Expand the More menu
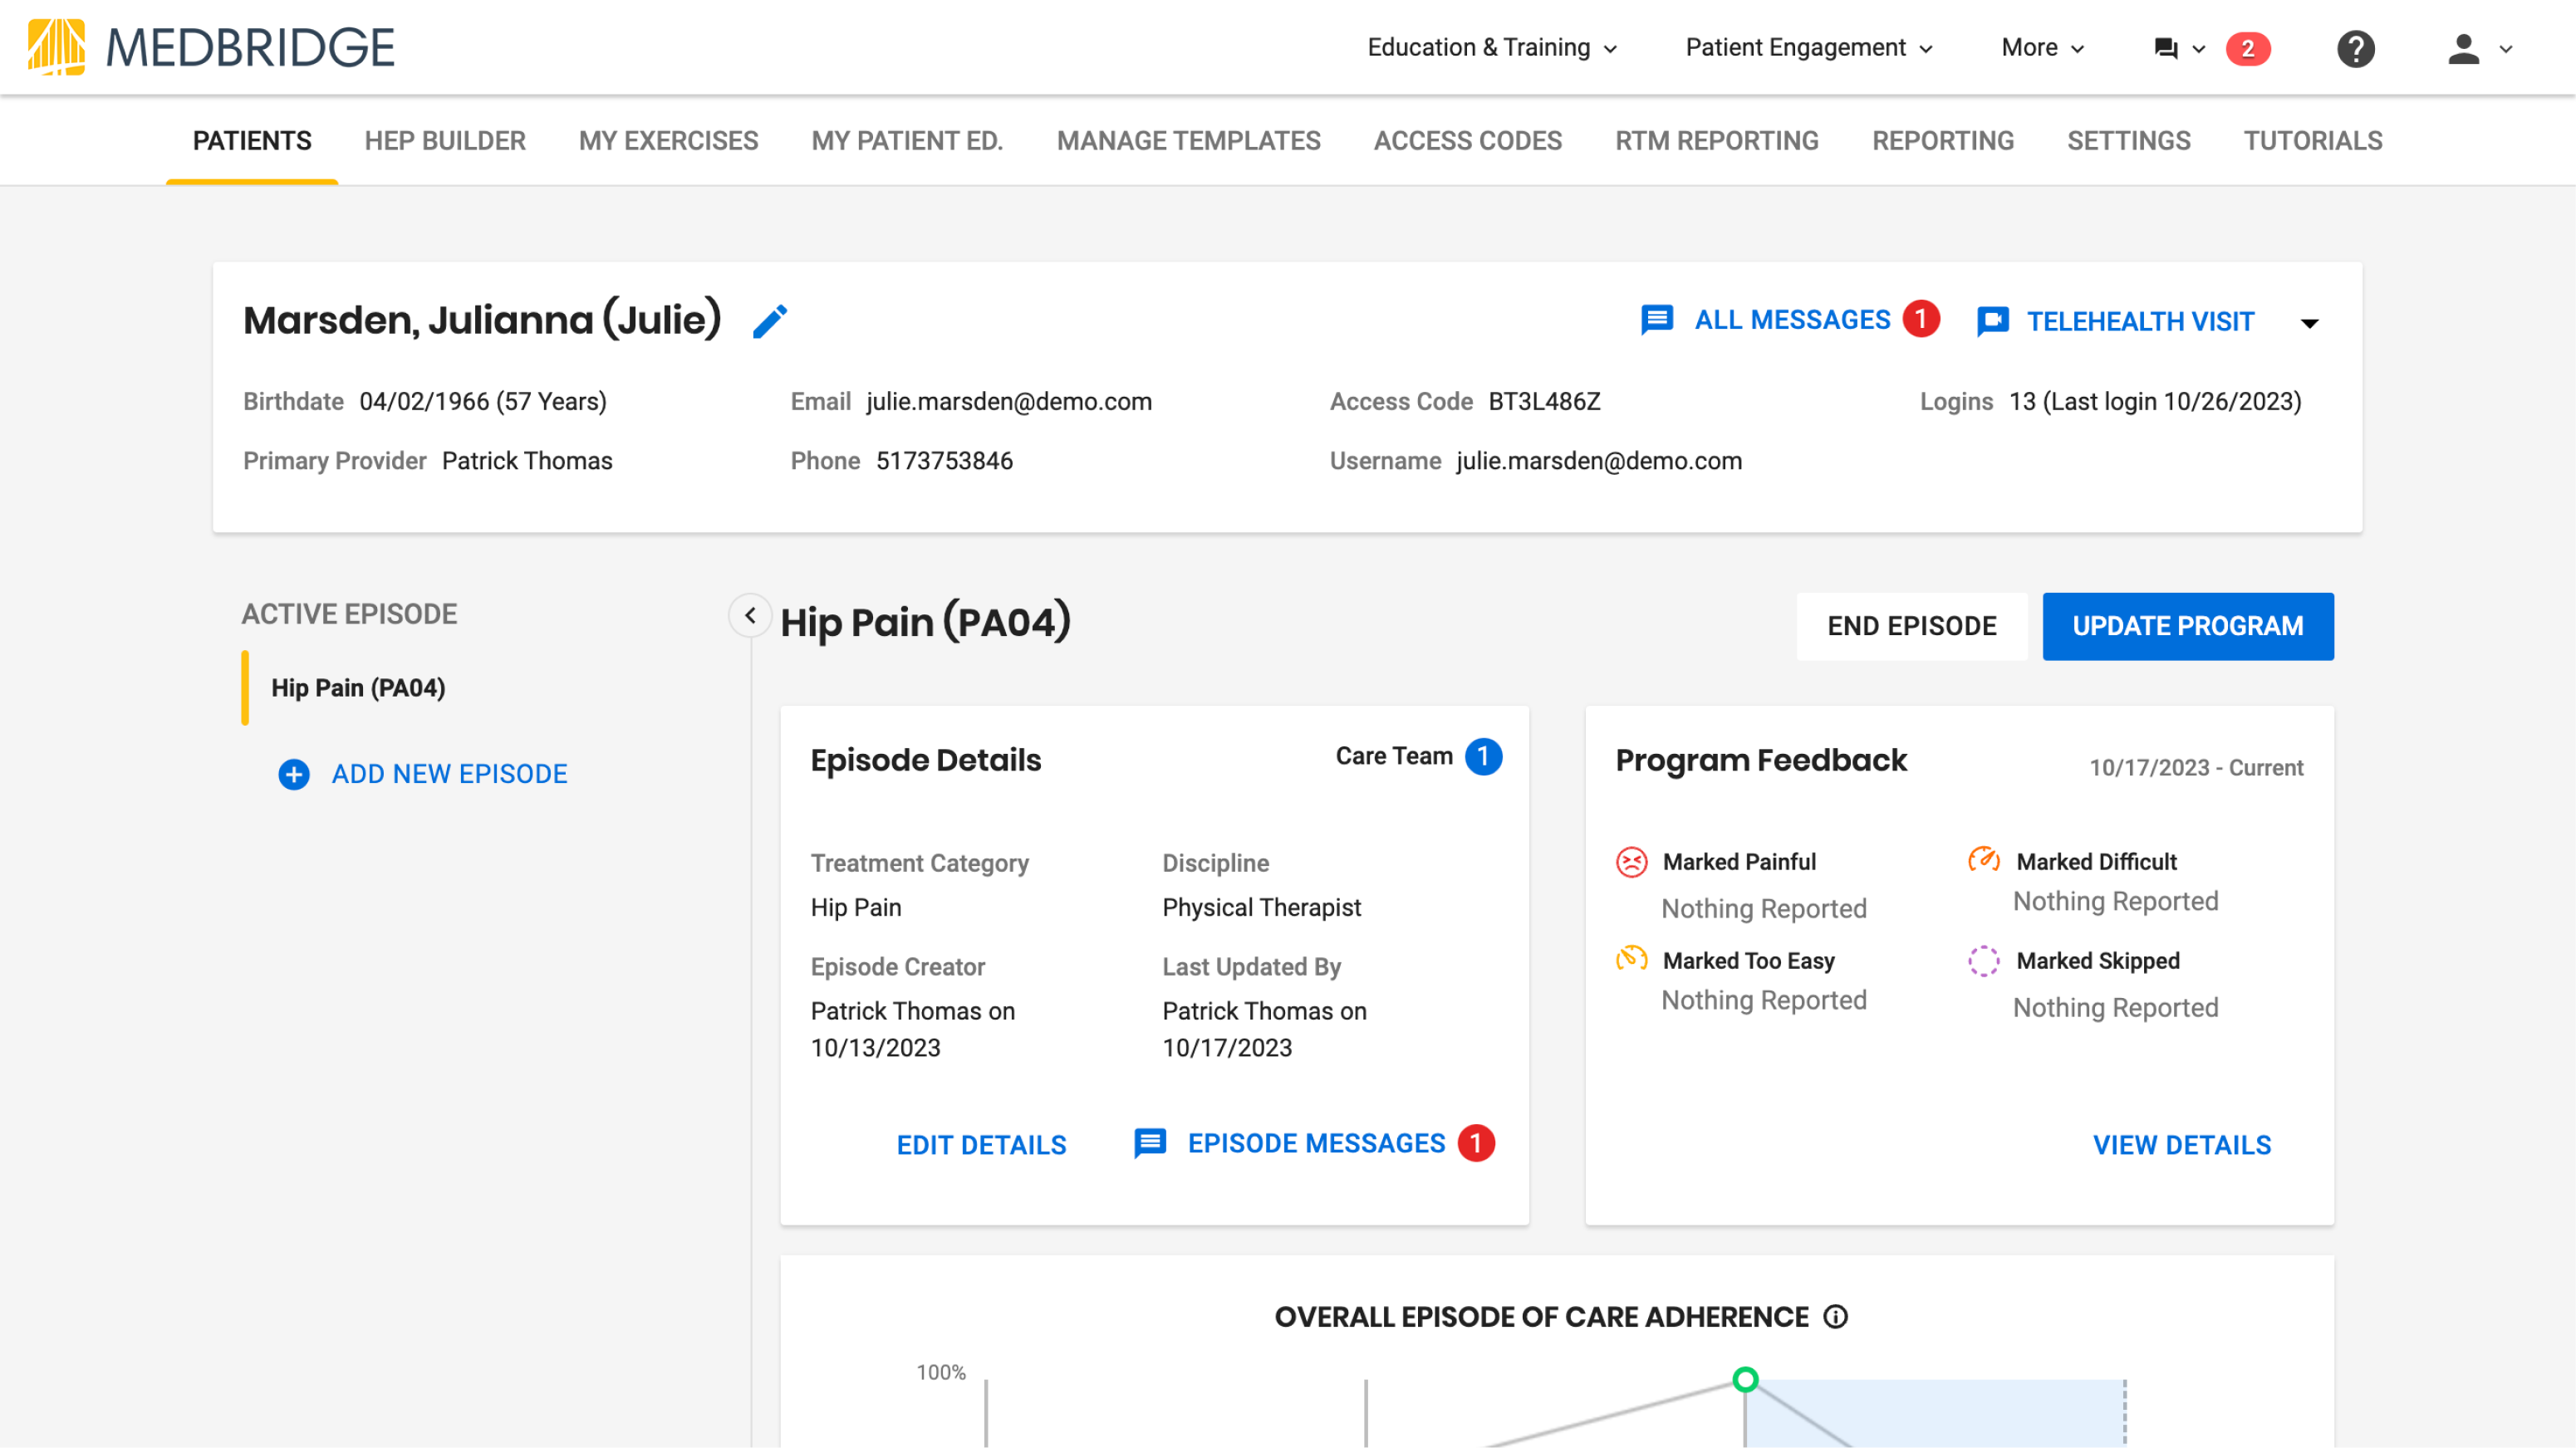This screenshot has width=2576, height=1448. click(x=2043, y=48)
